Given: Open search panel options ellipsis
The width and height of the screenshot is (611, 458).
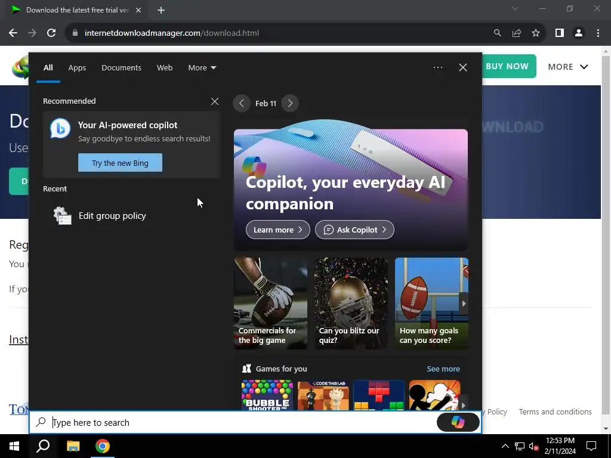Looking at the screenshot, I should tap(438, 67).
